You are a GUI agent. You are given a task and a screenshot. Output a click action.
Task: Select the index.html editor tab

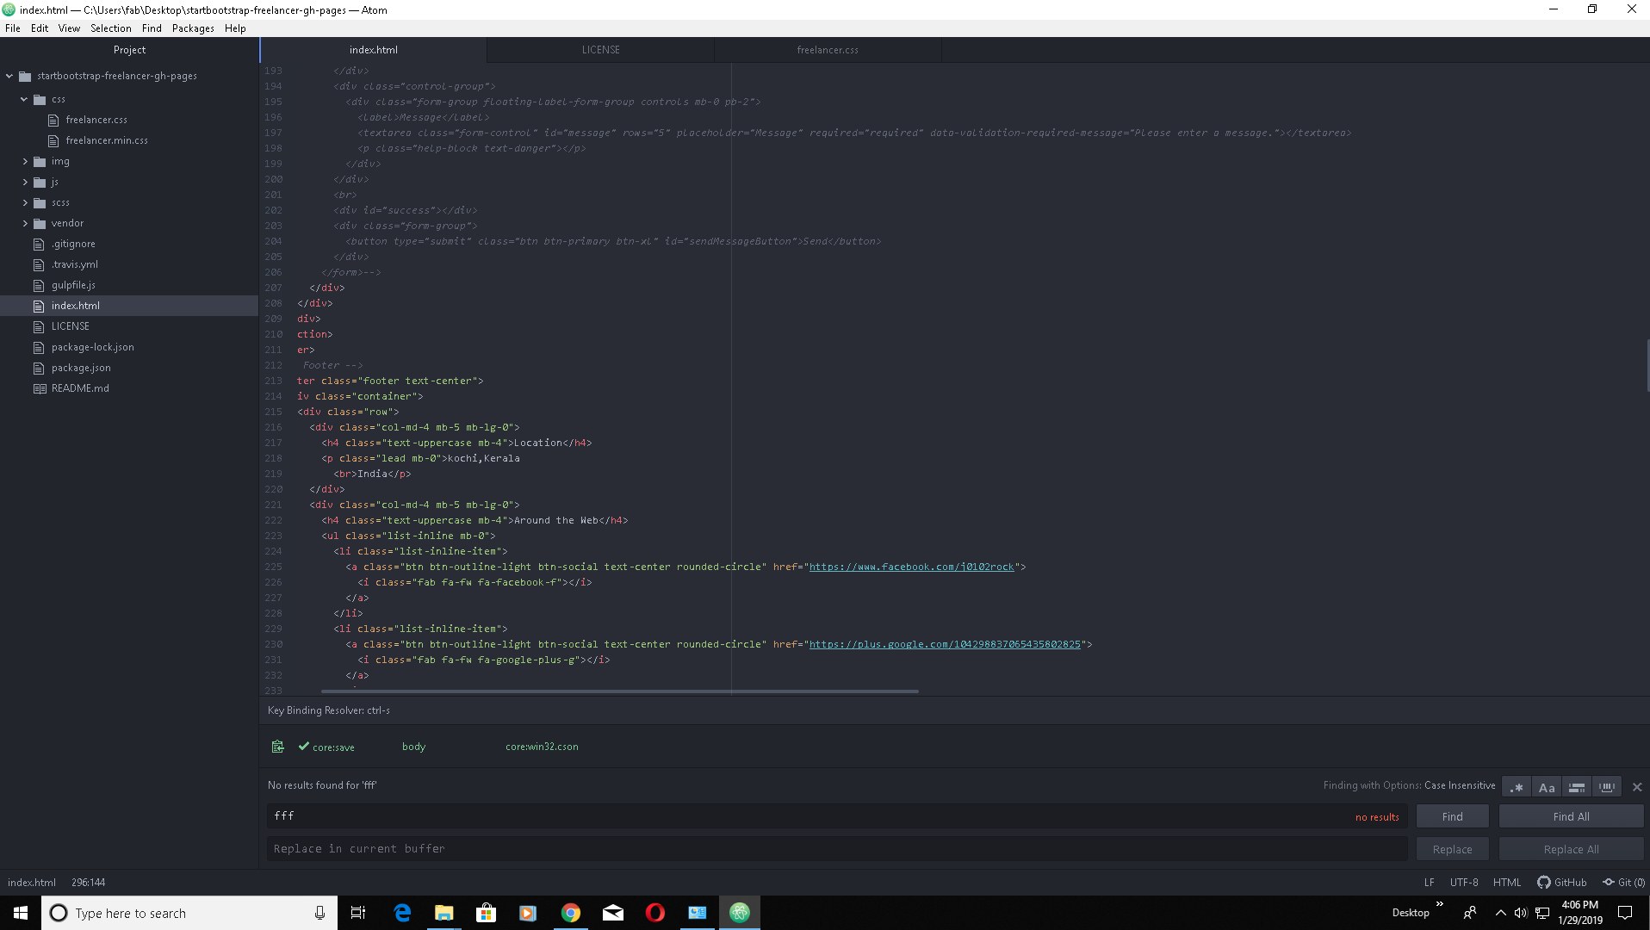(x=374, y=50)
